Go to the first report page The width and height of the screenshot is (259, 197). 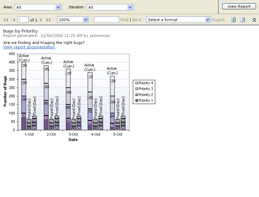pos(6,20)
